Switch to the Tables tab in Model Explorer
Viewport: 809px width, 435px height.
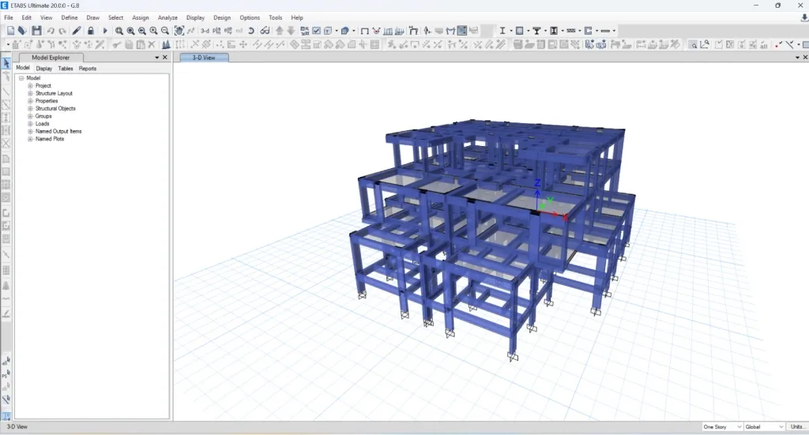coord(66,68)
